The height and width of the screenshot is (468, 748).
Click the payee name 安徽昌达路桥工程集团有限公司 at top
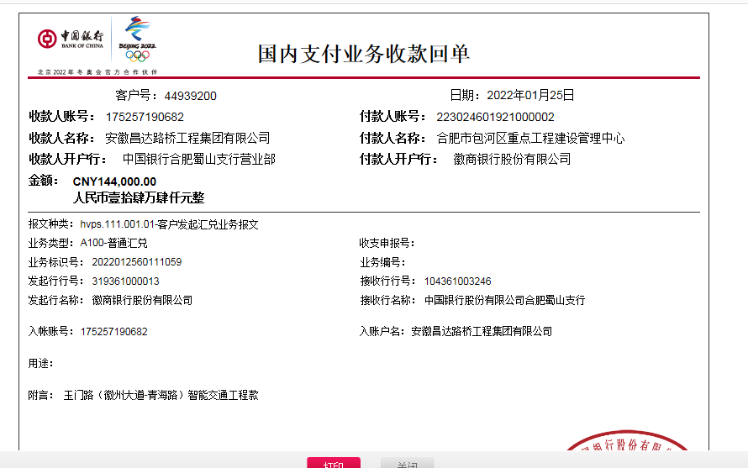(x=187, y=138)
